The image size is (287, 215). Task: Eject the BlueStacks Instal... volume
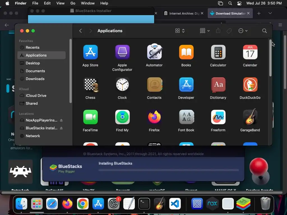pos(61,128)
